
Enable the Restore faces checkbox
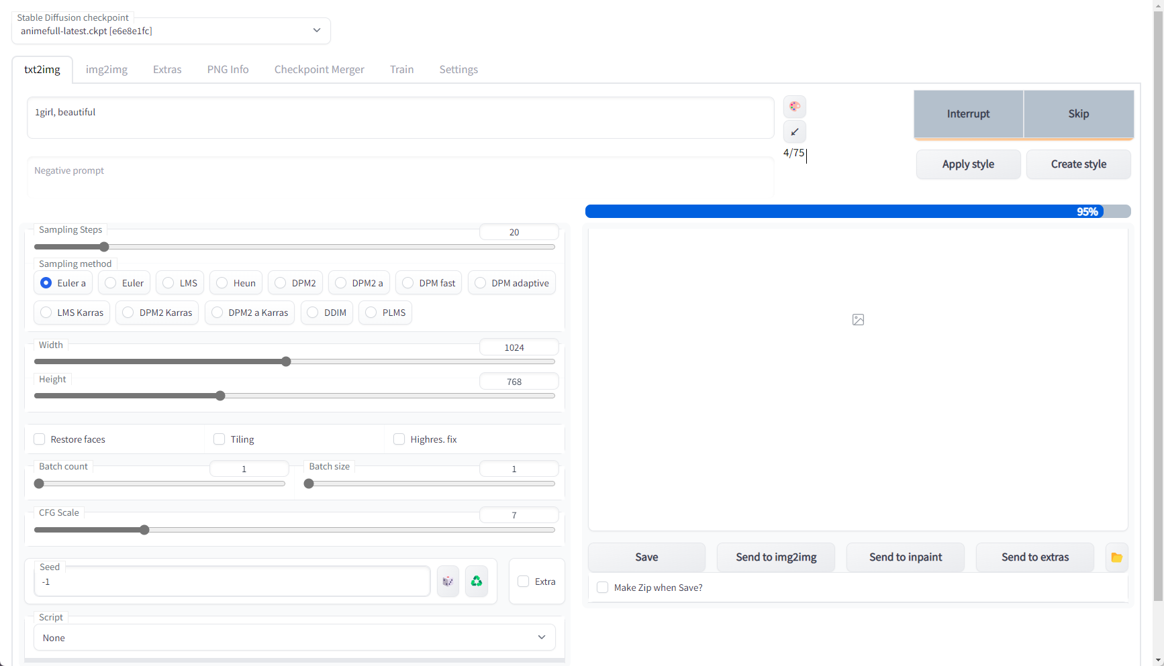click(40, 439)
